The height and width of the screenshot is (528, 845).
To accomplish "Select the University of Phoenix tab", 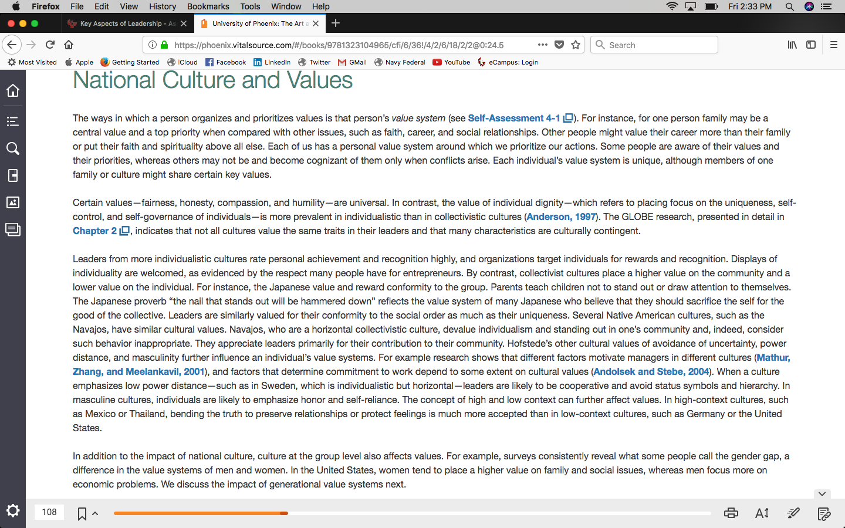I will (x=261, y=23).
